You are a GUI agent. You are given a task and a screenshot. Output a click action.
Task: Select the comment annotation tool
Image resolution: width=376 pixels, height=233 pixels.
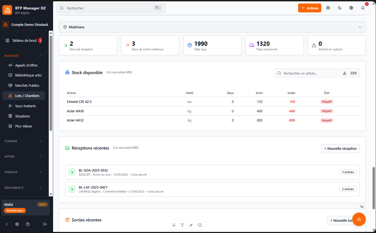click(200, 225)
